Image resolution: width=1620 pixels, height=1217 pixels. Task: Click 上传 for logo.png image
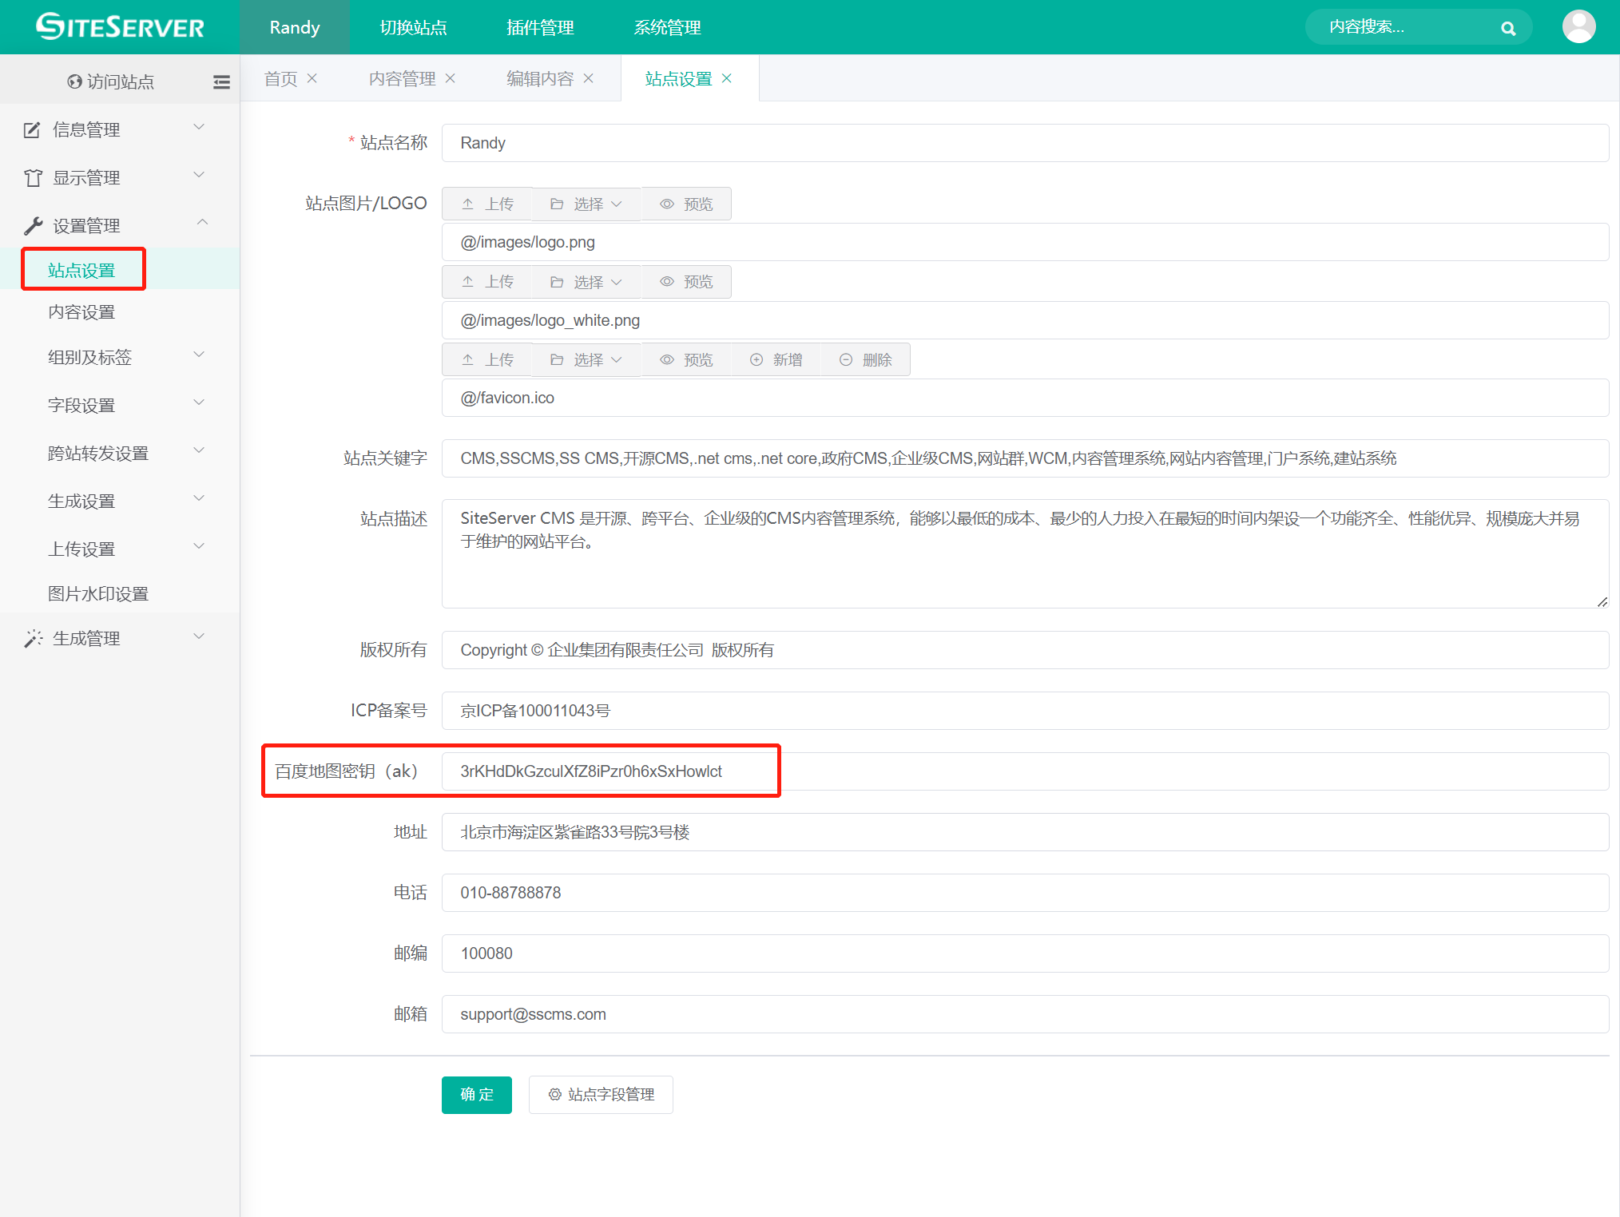pyautogui.click(x=487, y=204)
